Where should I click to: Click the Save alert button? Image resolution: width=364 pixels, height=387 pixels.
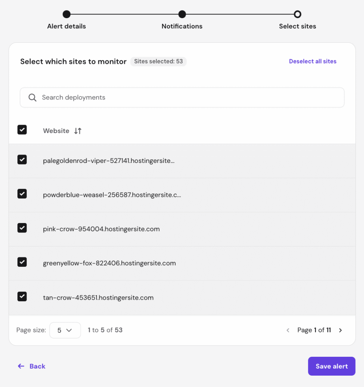pos(331,366)
